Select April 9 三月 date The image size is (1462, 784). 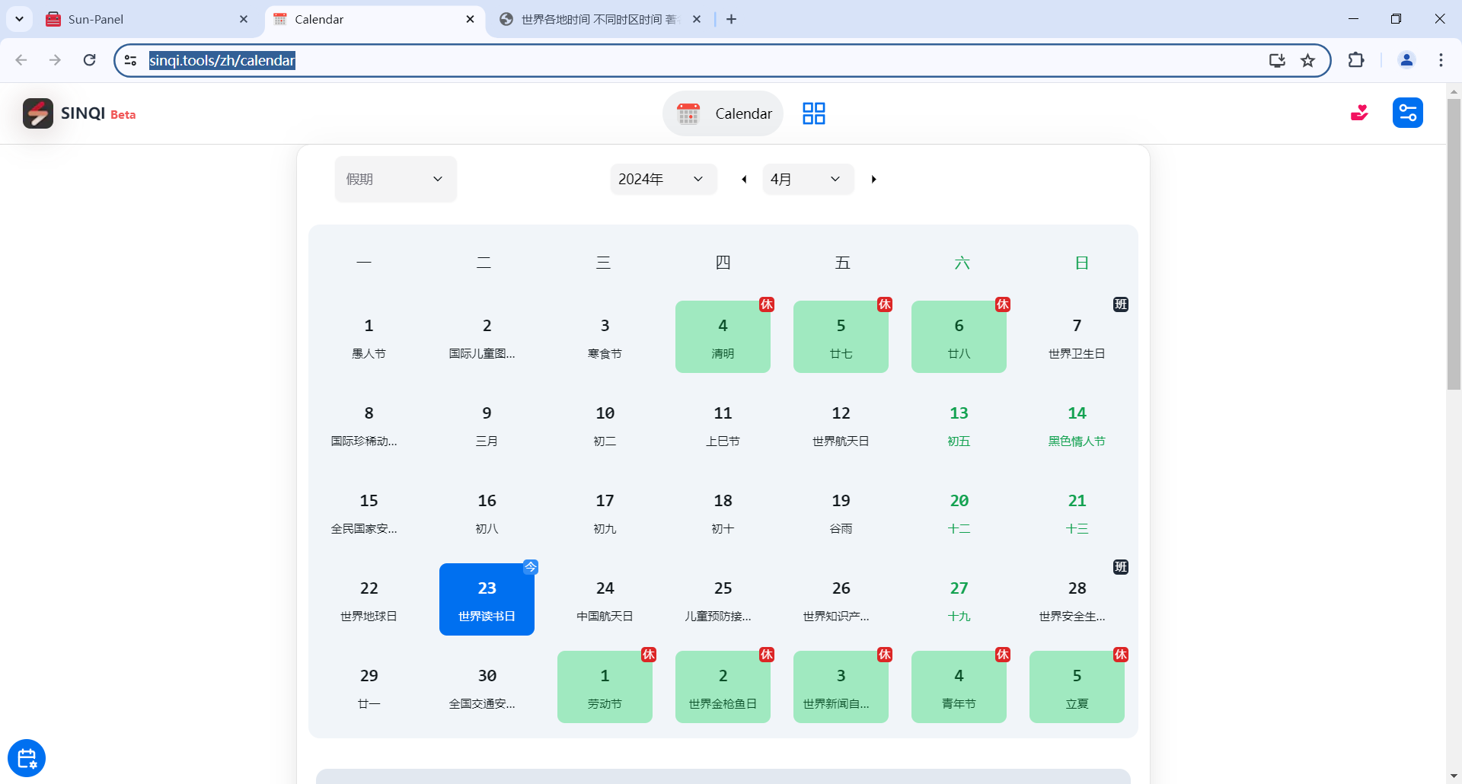(x=487, y=425)
